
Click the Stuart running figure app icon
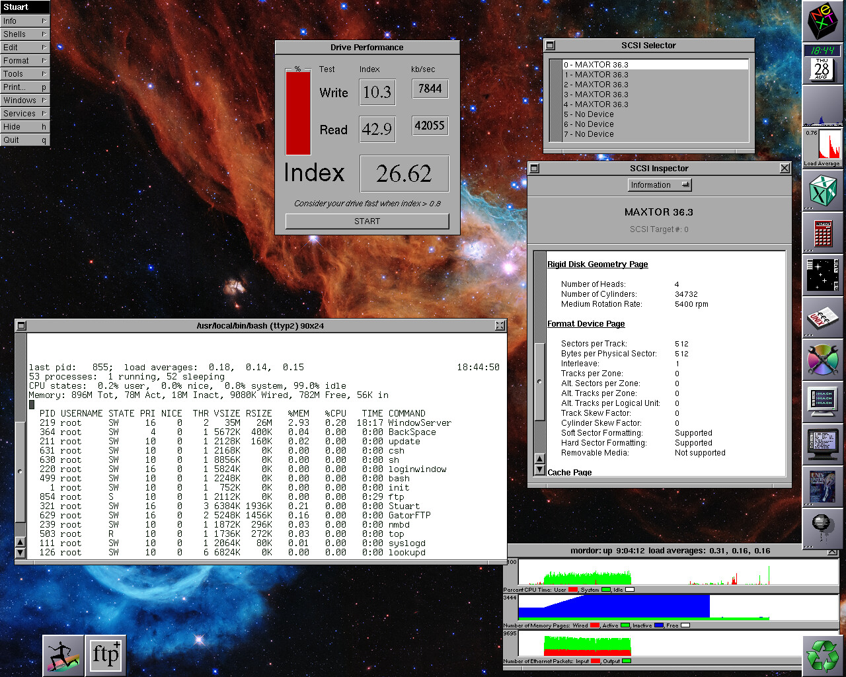[63, 655]
